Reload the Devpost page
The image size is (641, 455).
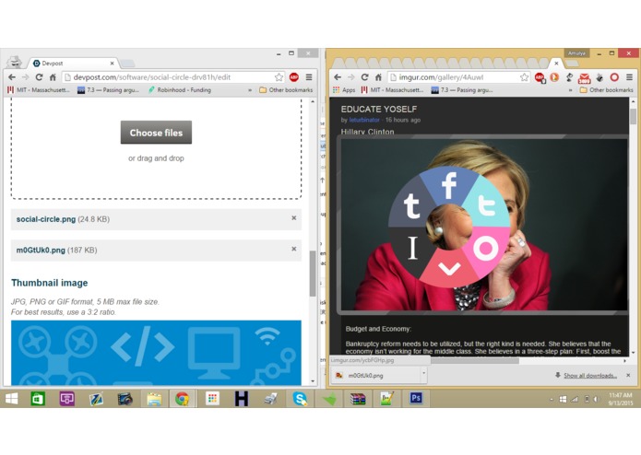39,77
